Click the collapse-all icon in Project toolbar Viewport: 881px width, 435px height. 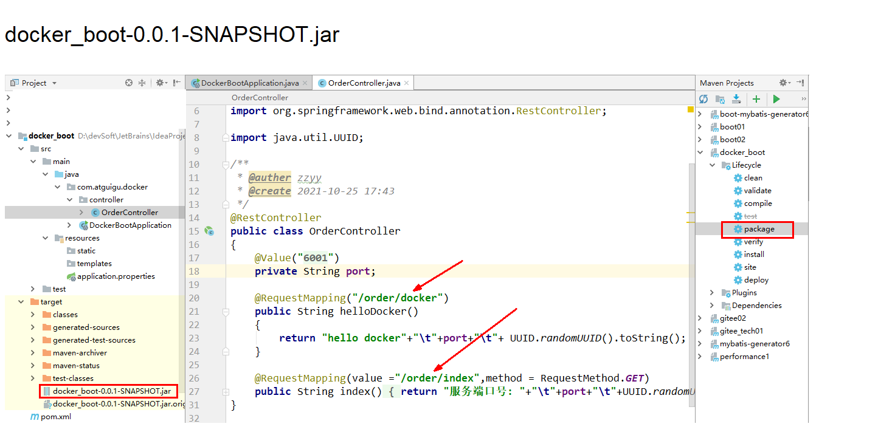[x=142, y=83]
